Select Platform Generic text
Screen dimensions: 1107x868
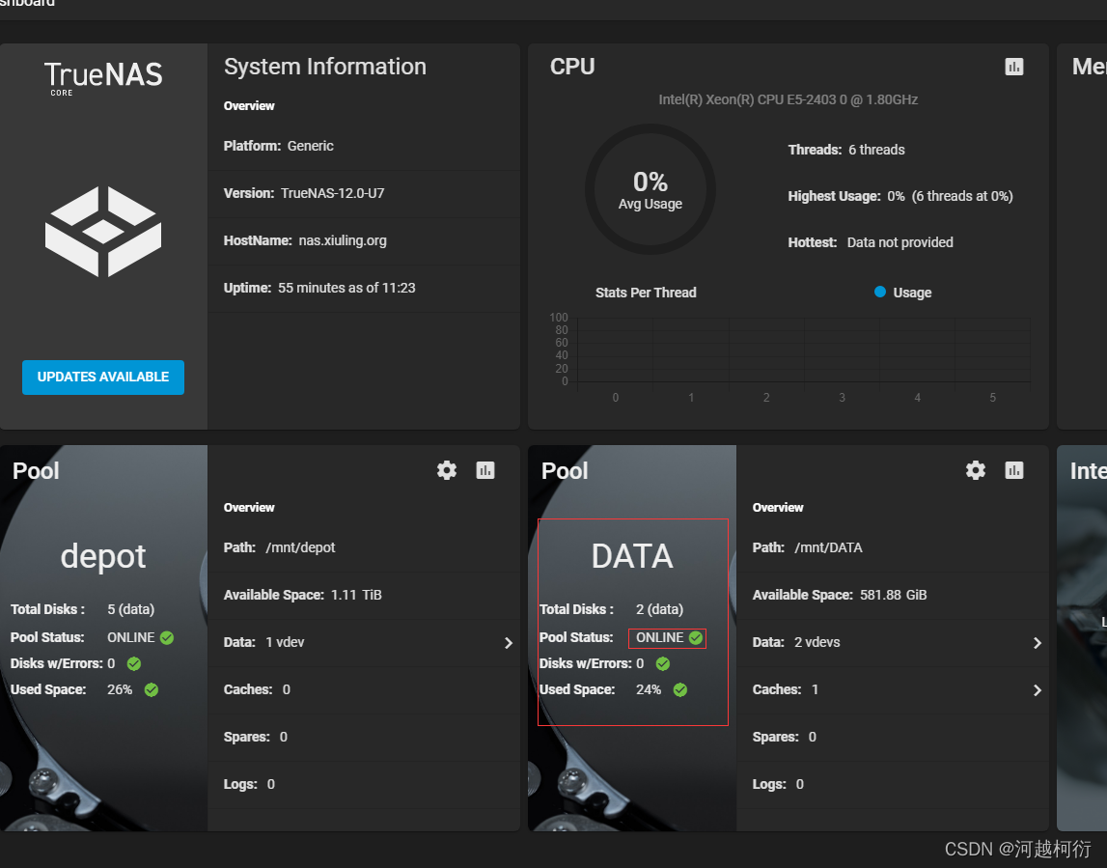click(x=279, y=146)
